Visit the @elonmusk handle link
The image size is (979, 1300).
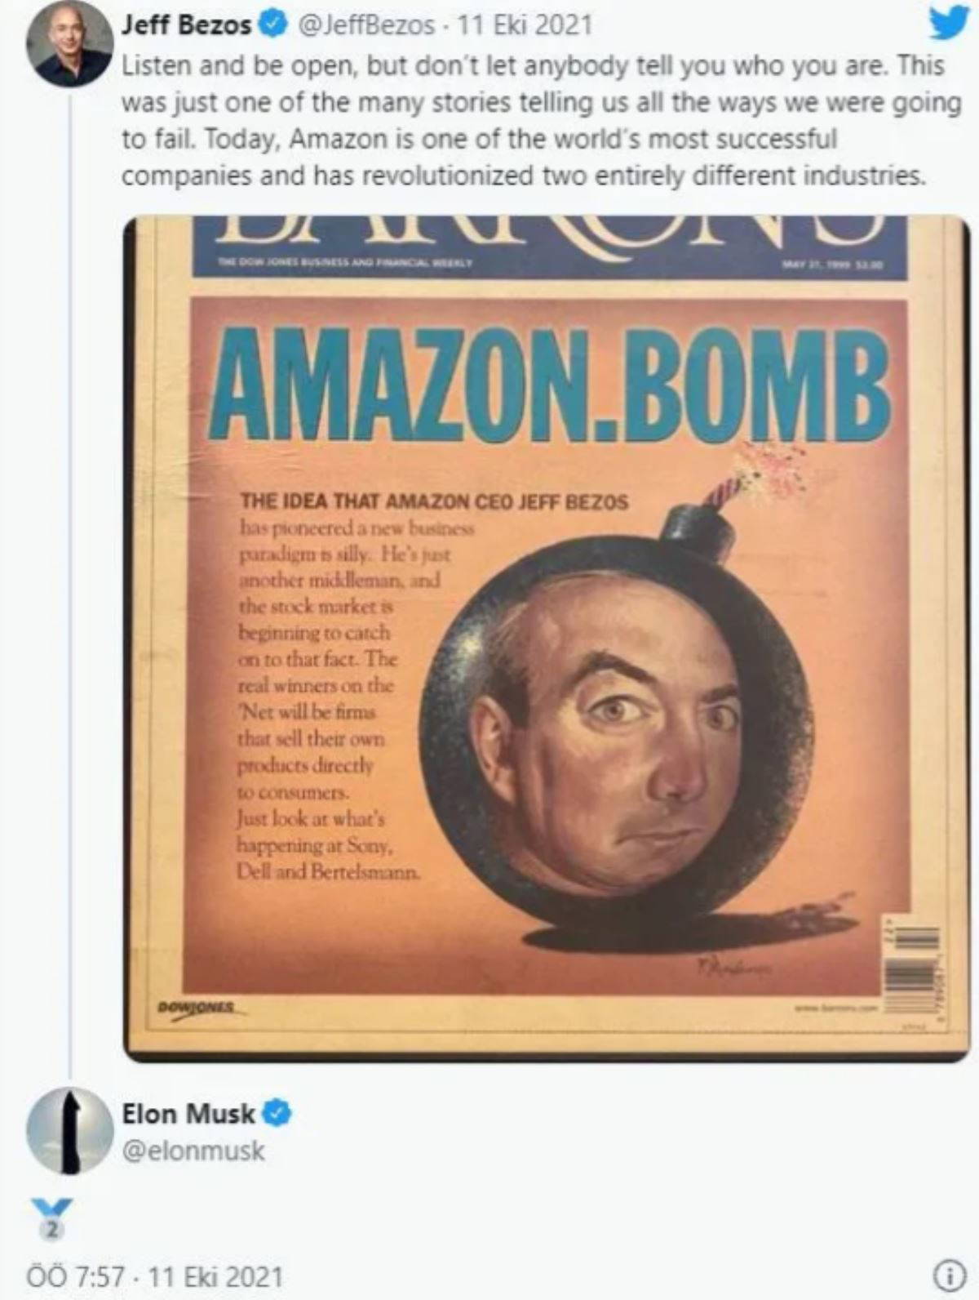tap(193, 1151)
